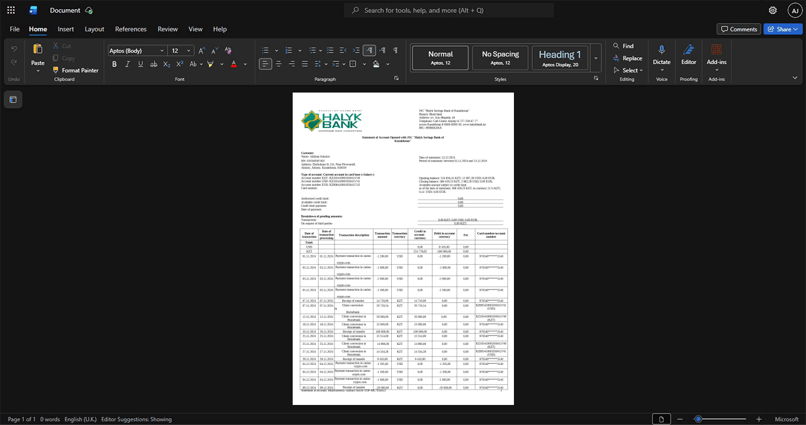The image size is (806, 425).
Task: Open the File menu
Action: (15, 29)
